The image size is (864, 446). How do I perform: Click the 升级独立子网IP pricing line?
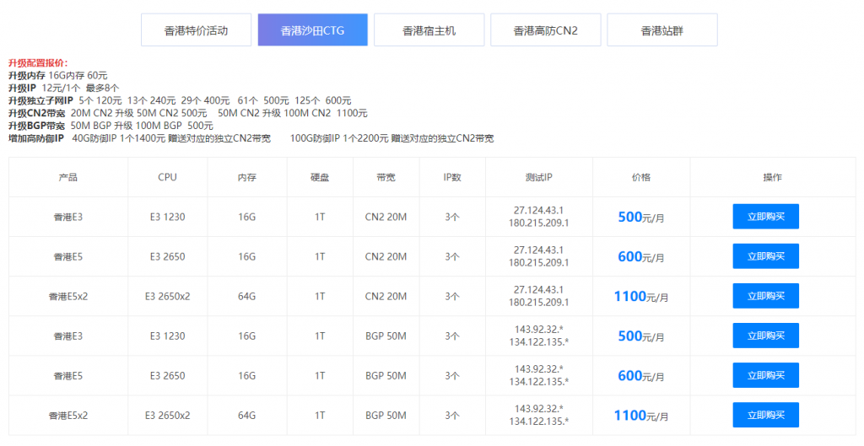coord(180,101)
